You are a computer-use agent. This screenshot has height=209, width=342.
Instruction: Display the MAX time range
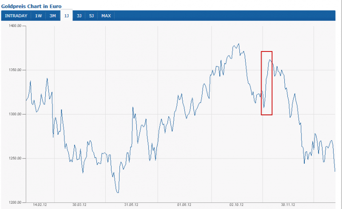[106, 16]
